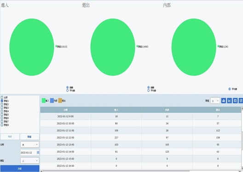Screen dimensions: 243x172
Task: Switch to the 頻道 tab
Action: tap(10, 137)
